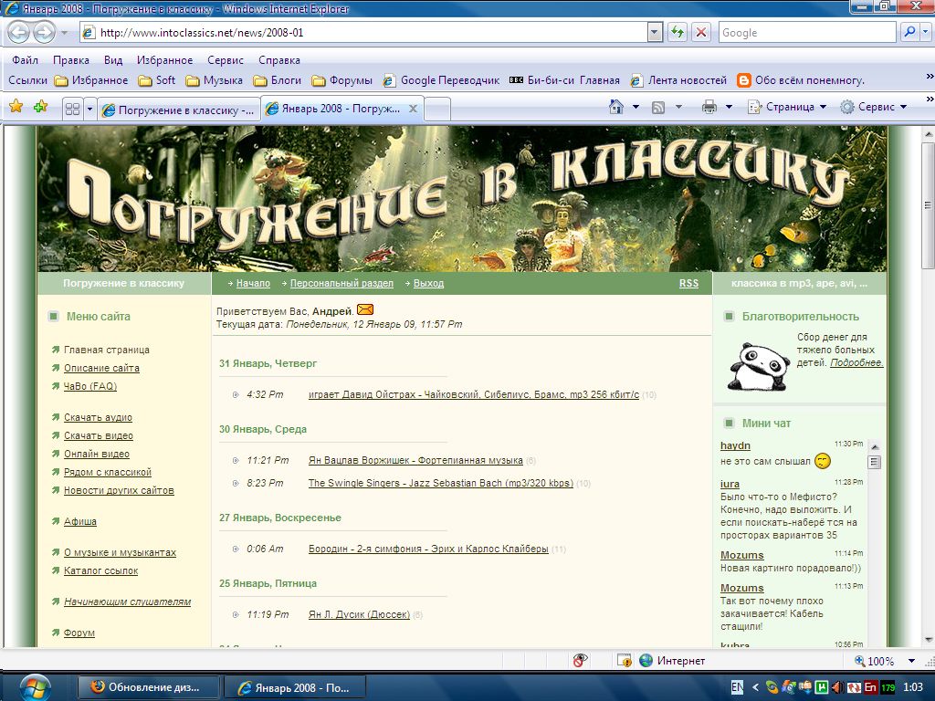Image resolution: width=935 pixels, height=701 pixels.
Task: Open the Favorites Center star icon
Action: click(16, 107)
